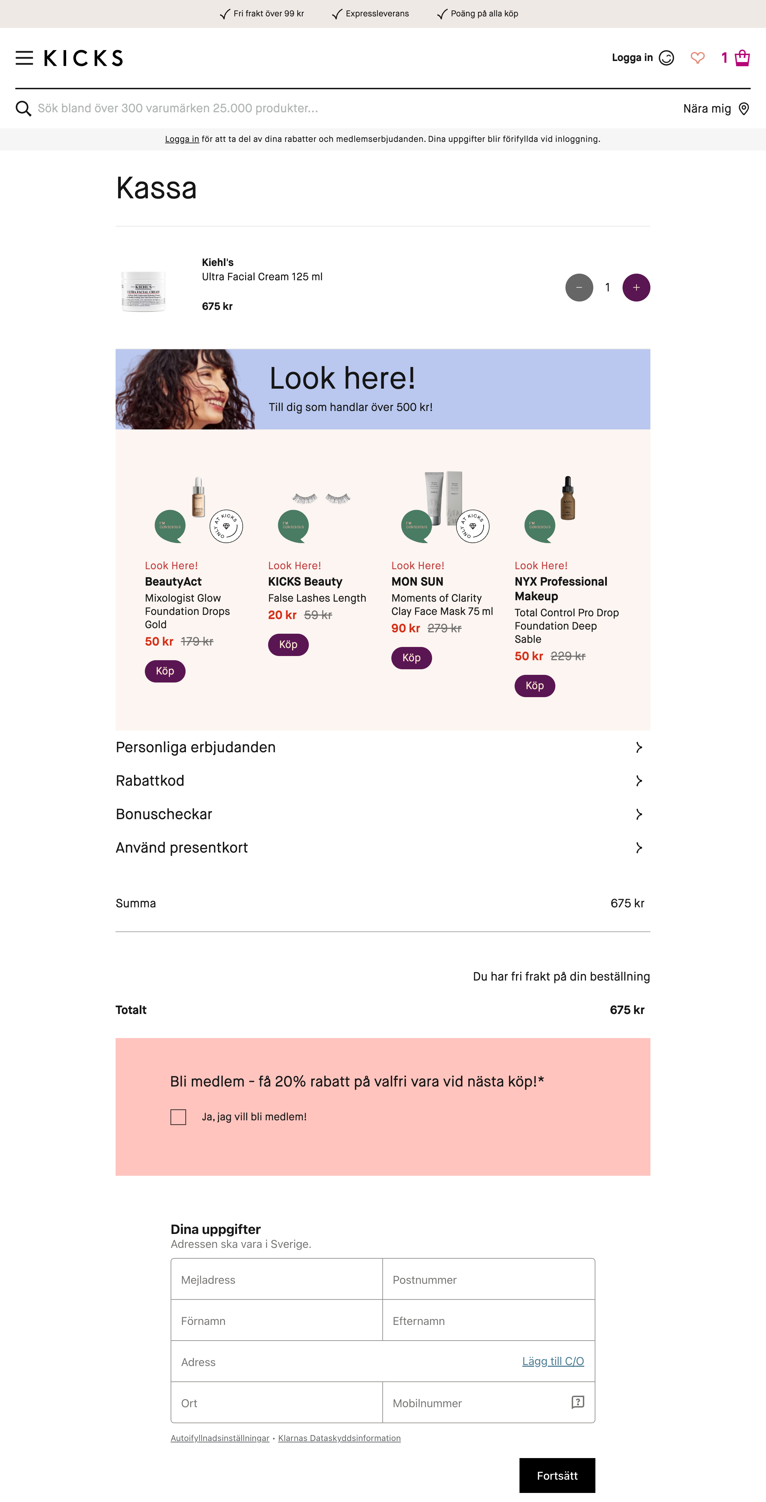This screenshot has height=1502, width=766.
Task: Increase Kiehl's quantity with plus button
Action: 636,288
